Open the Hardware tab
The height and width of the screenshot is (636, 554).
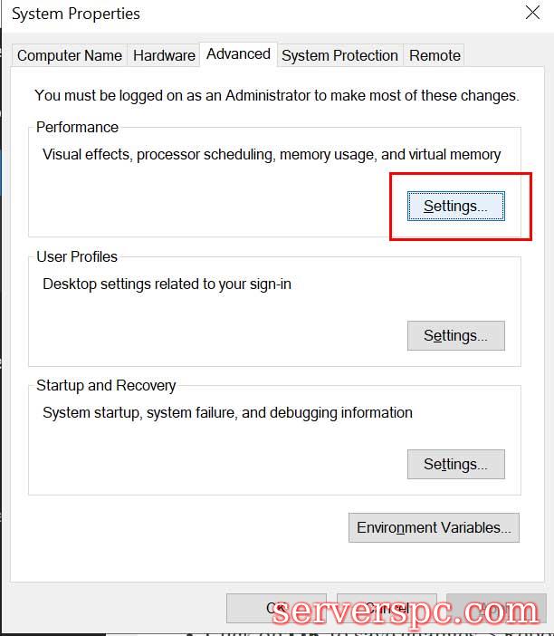coord(164,55)
